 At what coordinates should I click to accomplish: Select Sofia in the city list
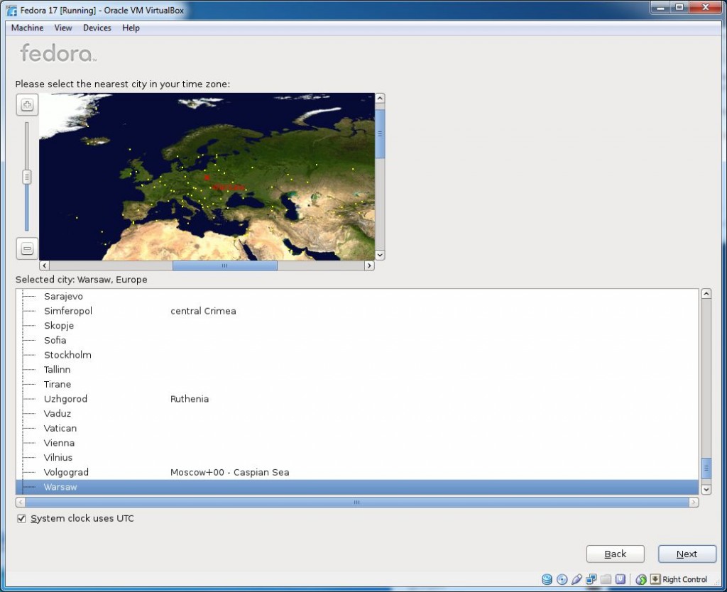pyautogui.click(x=357, y=340)
